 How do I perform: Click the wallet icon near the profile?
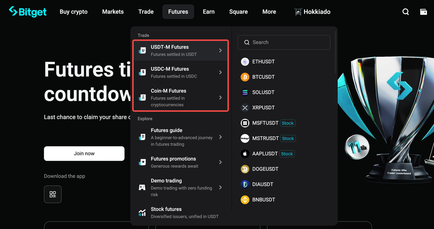coord(423,12)
